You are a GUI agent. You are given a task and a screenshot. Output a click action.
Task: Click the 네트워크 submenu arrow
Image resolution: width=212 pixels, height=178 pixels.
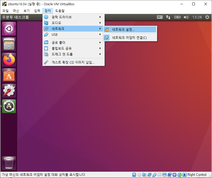[100, 29]
